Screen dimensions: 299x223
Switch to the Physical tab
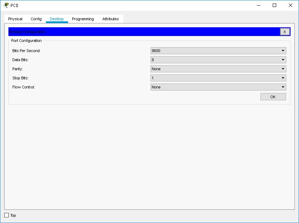15,19
